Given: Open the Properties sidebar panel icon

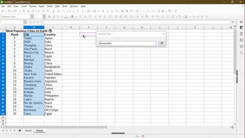Looking at the screenshot, I should coord(241,28).
